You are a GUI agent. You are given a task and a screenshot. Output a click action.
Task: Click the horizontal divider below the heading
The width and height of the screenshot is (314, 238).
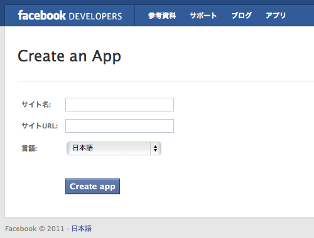coord(166,81)
